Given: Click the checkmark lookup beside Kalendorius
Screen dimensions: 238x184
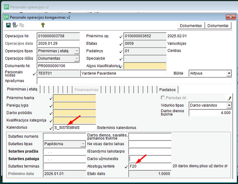Looking at the screenshot, I should pos(51,128).
